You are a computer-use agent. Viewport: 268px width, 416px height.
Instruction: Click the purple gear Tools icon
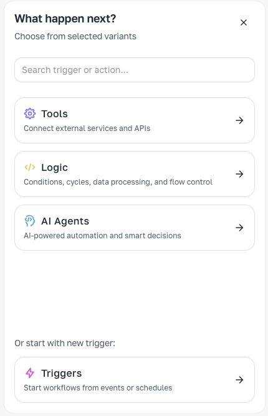30,114
